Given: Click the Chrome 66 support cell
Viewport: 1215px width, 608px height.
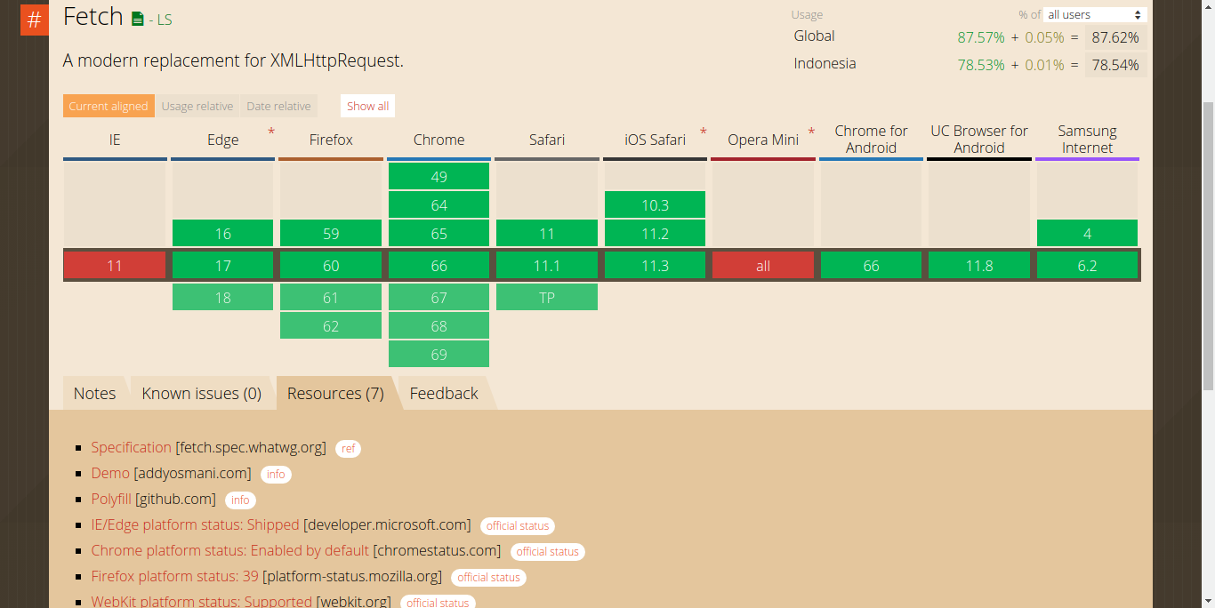Looking at the screenshot, I should pos(439,264).
